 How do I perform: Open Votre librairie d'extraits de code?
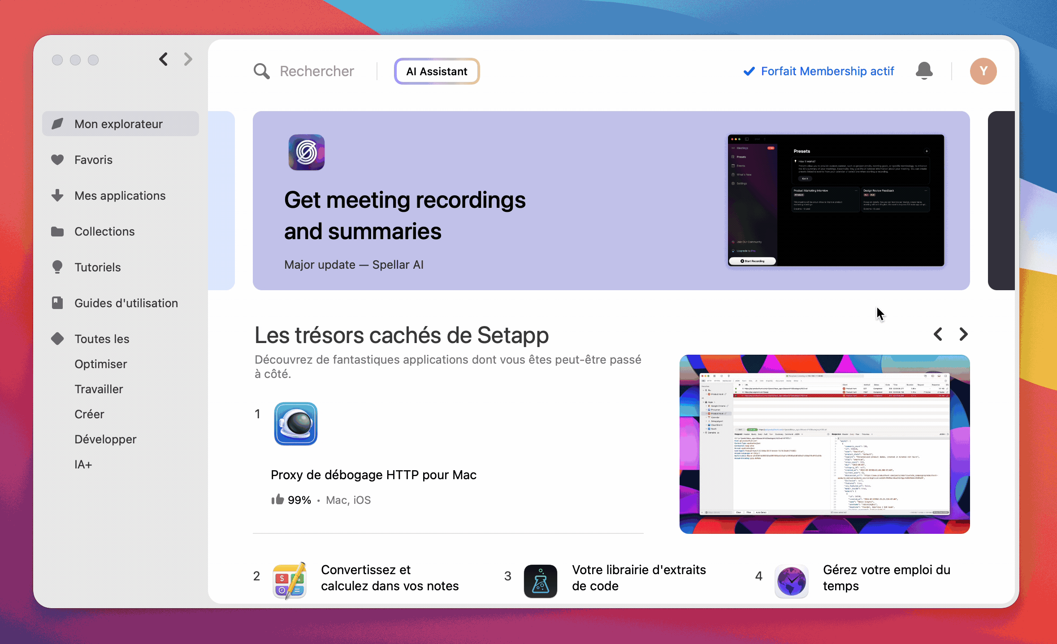[x=639, y=578]
